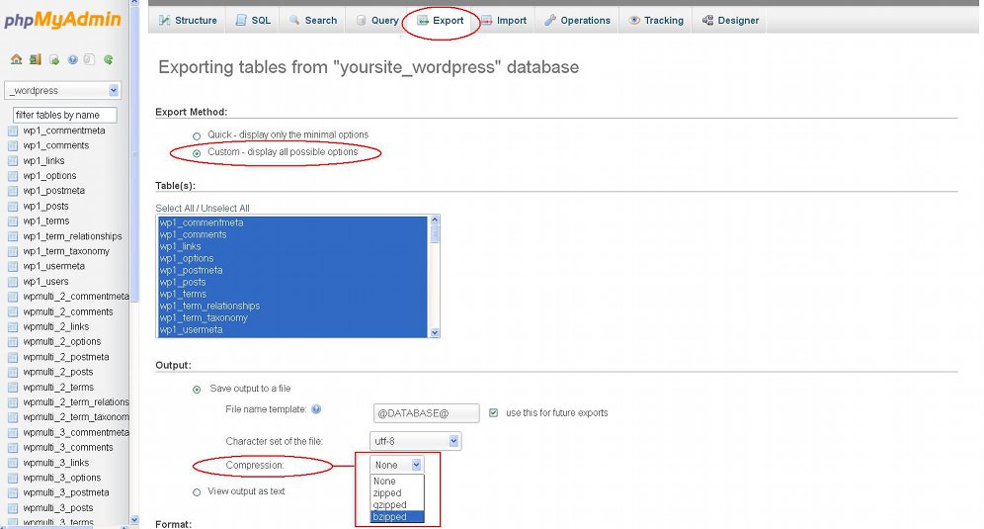This screenshot has height=529, width=984.
Task: Click the Select All link
Action: point(175,208)
